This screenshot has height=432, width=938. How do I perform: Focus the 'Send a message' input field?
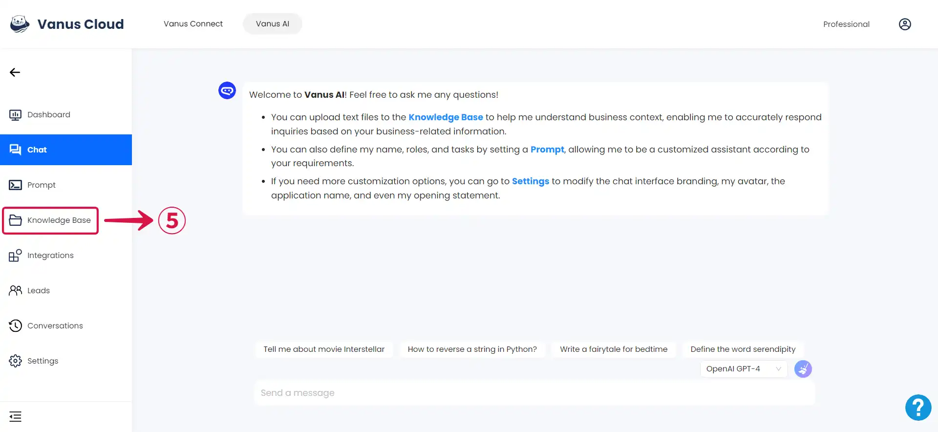(534, 393)
